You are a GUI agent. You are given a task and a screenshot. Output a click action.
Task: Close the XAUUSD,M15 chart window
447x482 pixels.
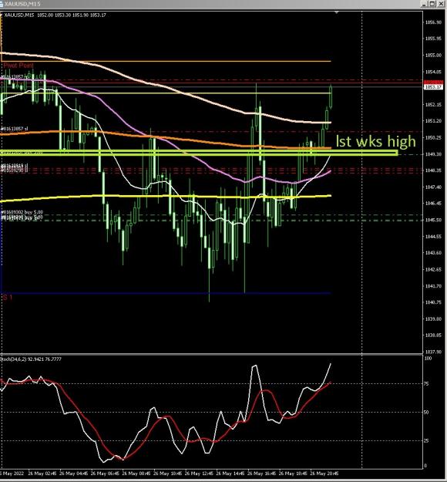point(439,4)
